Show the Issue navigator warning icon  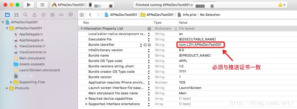pos(34,15)
